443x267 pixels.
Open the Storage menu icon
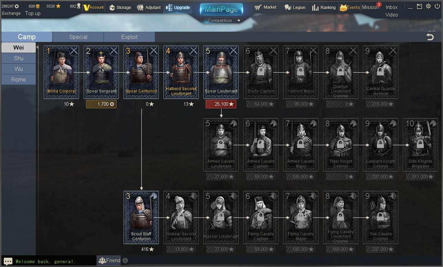(x=112, y=8)
